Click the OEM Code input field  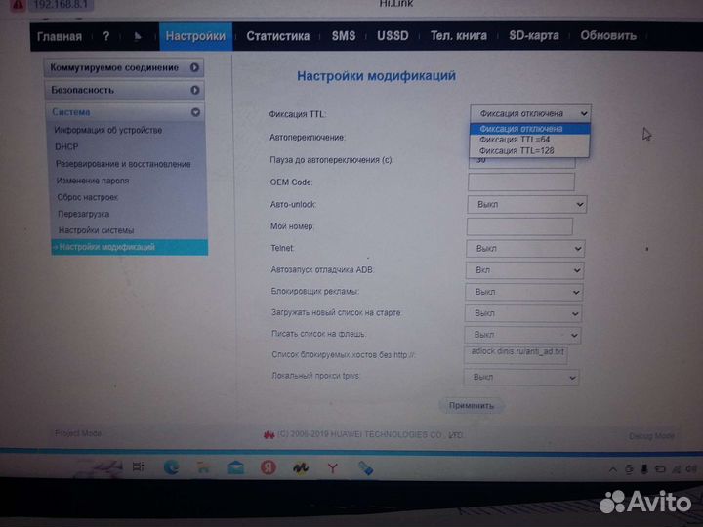click(521, 182)
